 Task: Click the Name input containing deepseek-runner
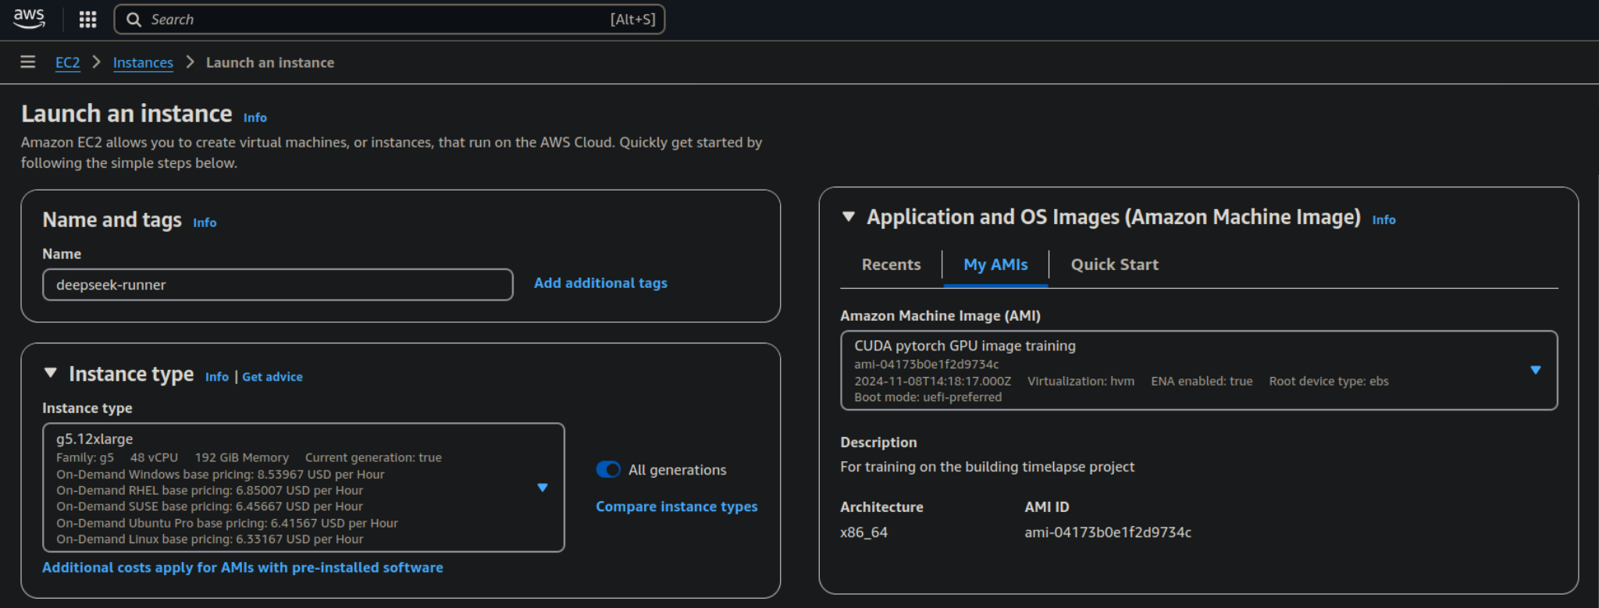pyautogui.click(x=278, y=285)
